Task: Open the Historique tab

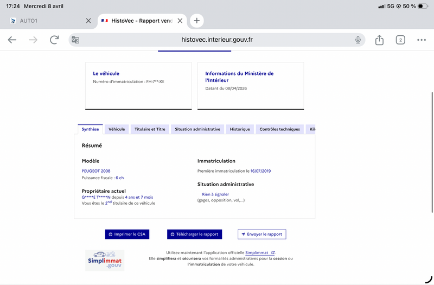Action: (x=240, y=129)
